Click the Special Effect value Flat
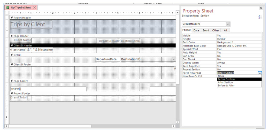 tap(239, 49)
